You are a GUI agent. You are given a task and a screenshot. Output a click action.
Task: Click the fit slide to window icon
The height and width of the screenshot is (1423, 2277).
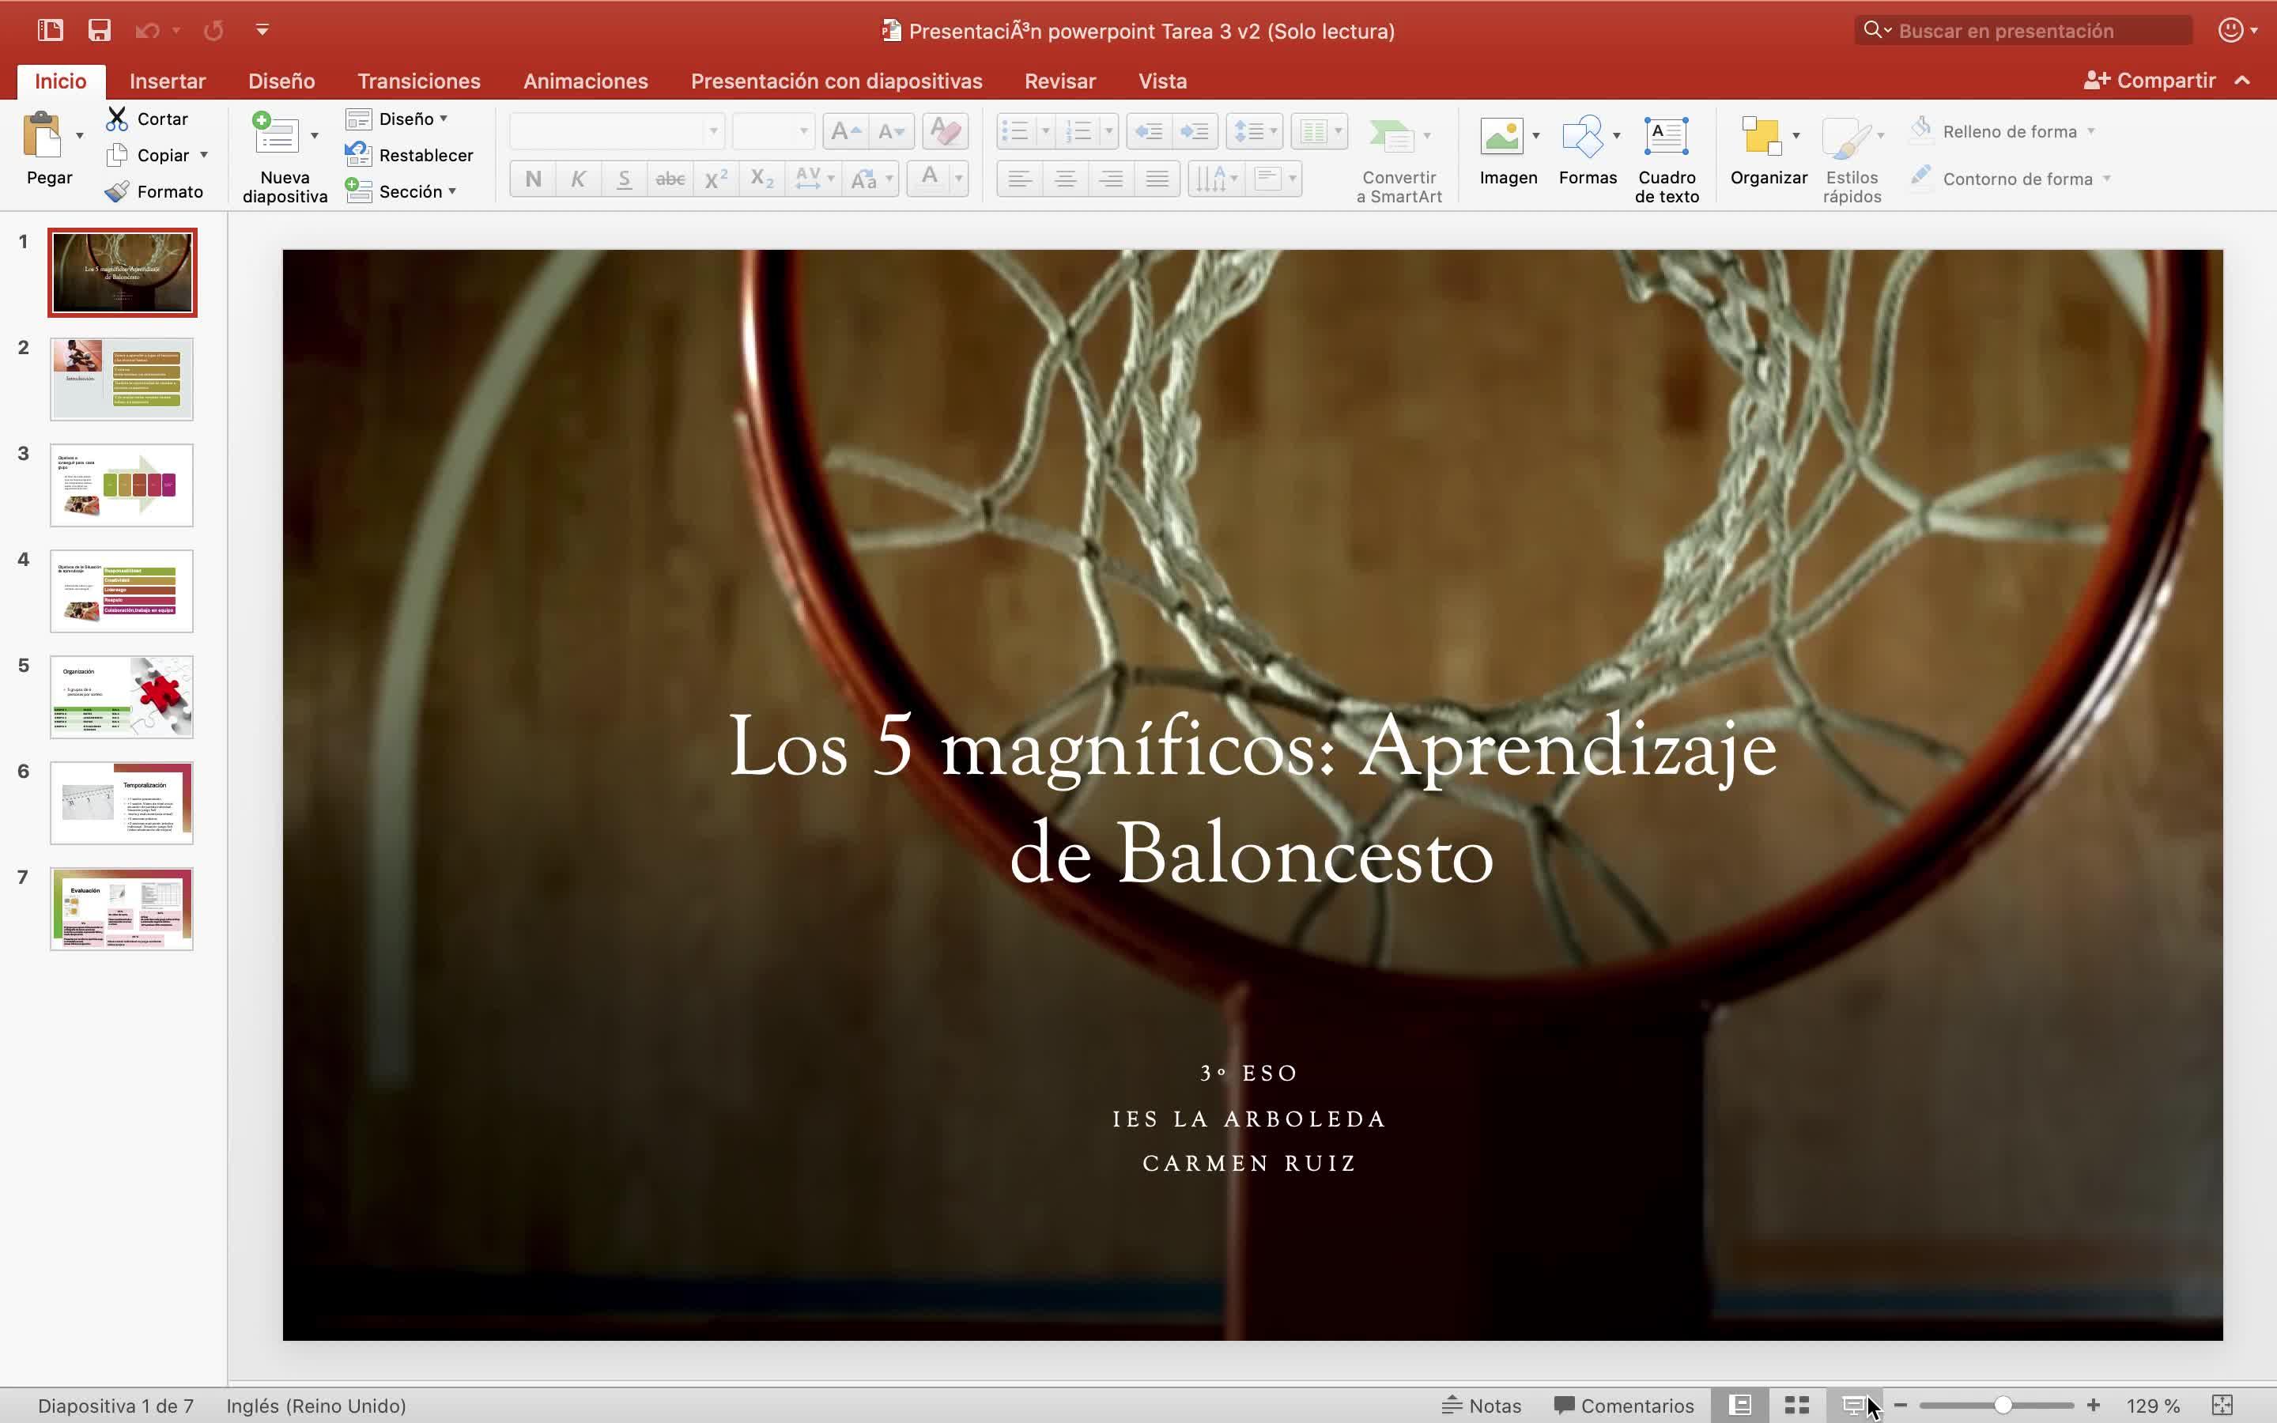(x=2222, y=1405)
